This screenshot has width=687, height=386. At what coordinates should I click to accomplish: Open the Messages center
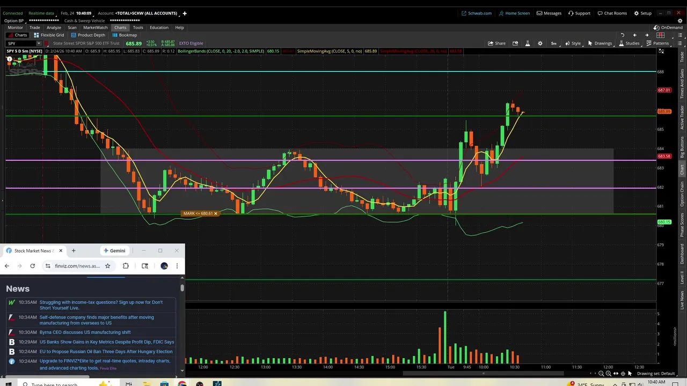coord(549,13)
